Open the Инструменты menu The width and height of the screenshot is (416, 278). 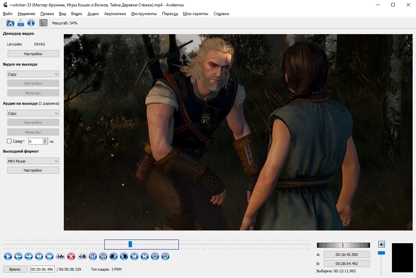coord(144,14)
